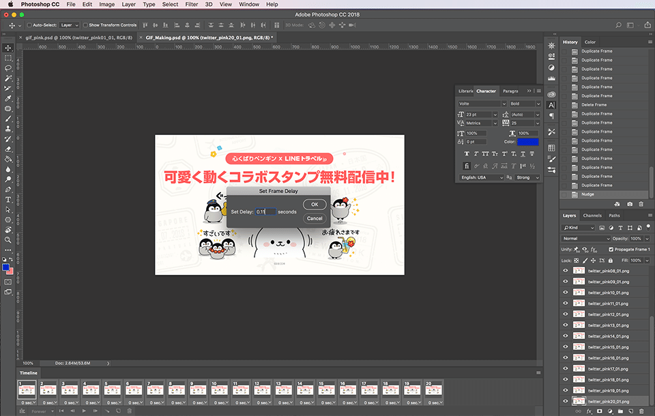Viewport: 655px width, 416px height.
Task: Open the Auto-Select Layer dropdown
Action: click(69, 25)
